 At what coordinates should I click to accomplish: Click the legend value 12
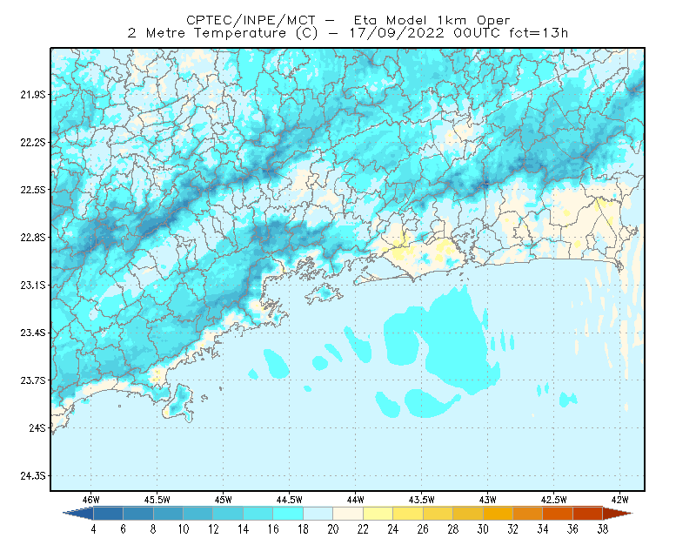[x=213, y=529]
